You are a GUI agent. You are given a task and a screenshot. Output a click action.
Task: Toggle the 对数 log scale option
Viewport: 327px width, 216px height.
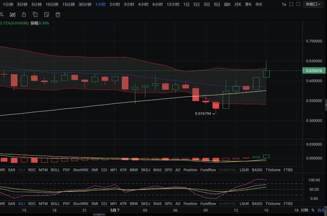[305, 210]
